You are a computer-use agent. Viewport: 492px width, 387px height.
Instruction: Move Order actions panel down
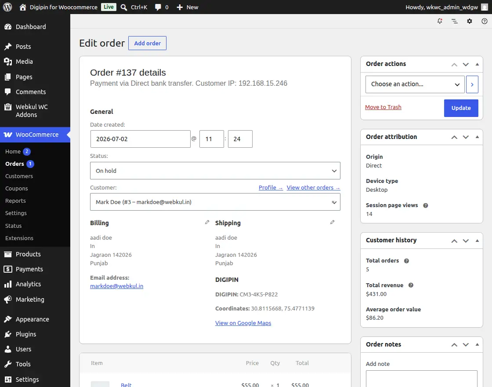(x=466, y=64)
